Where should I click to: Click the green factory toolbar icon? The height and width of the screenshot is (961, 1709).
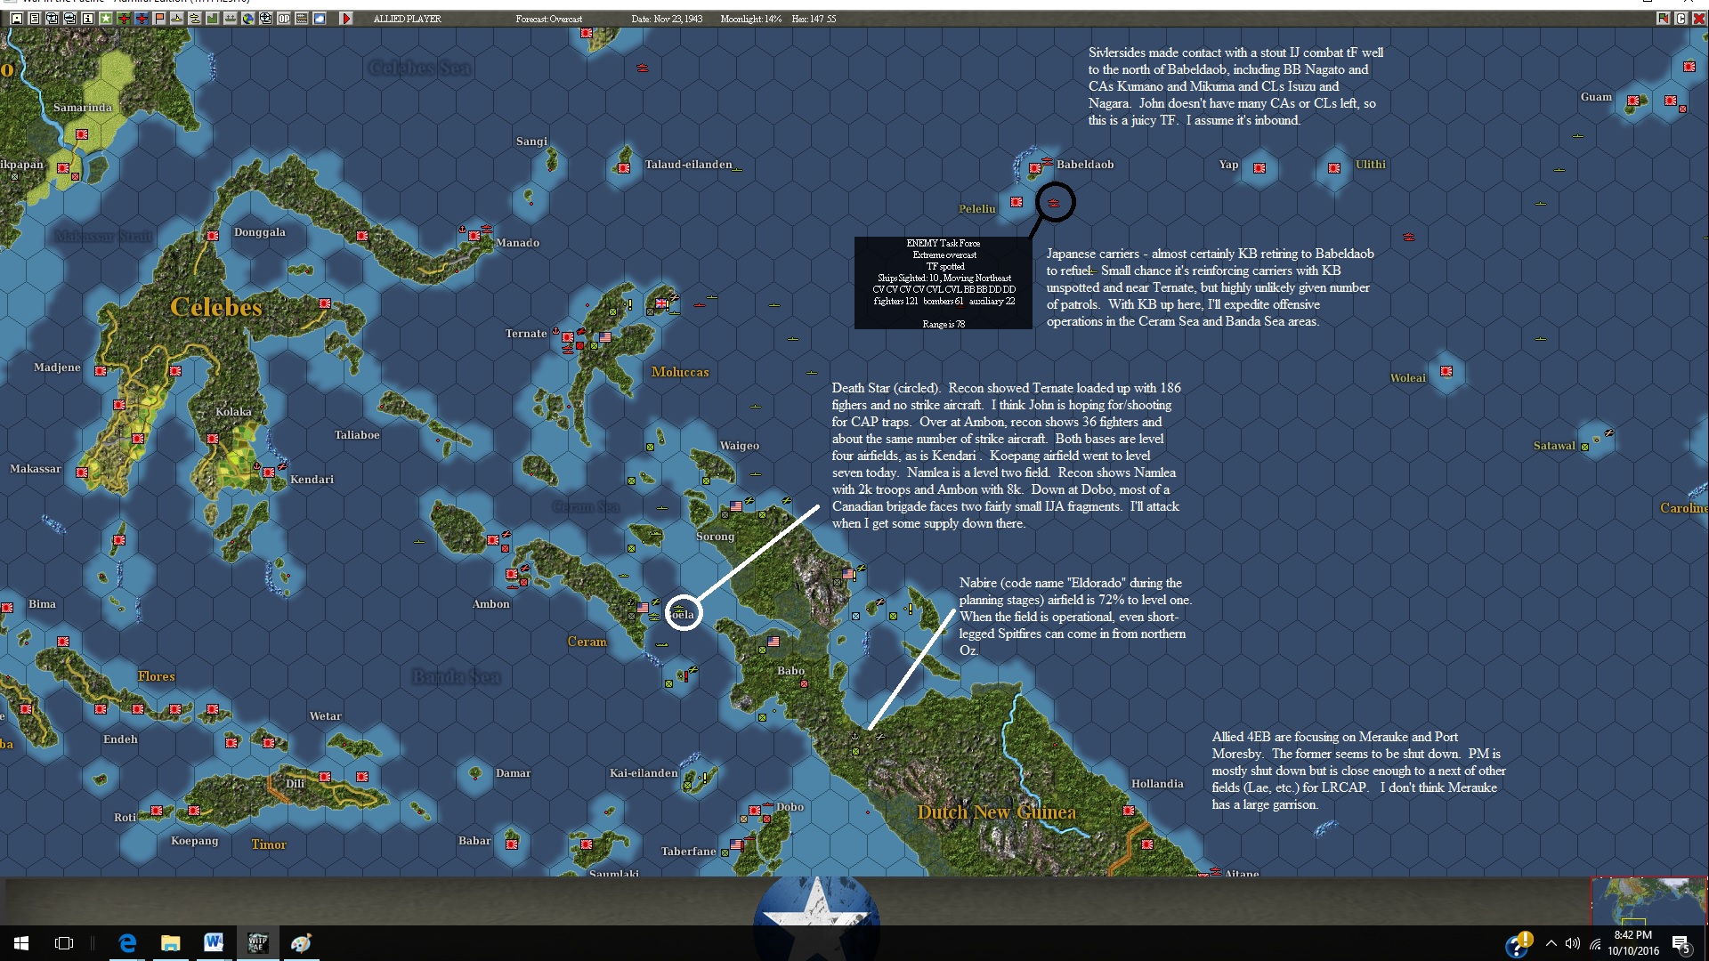point(212,18)
